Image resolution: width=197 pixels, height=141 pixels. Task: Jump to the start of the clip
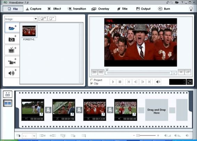(129, 82)
